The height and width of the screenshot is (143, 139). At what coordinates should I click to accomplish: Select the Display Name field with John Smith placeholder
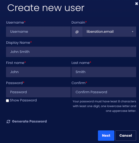pyautogui.click(x=71, y=52)
